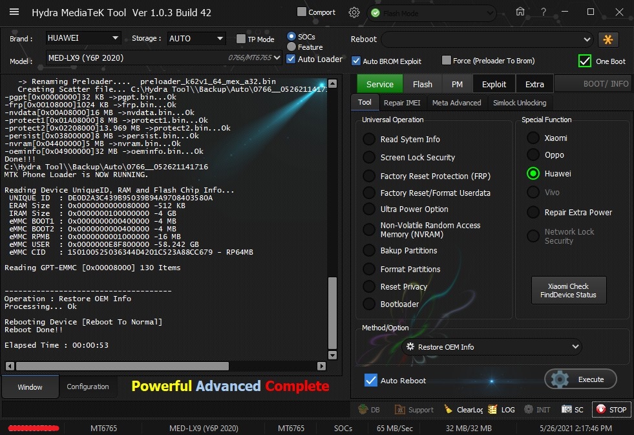The width and height of the screenshot is (634, 435).
Task: Enable the TP Mode checkbox
Action: coord(241,39)
